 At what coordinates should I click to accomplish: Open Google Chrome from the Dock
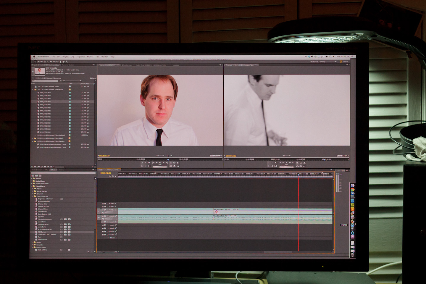tap(352, 189)
